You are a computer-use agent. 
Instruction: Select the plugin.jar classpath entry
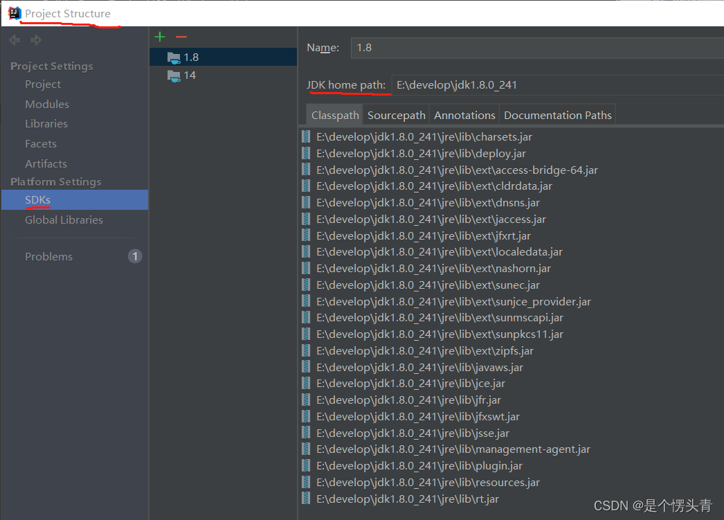(419, 466)
